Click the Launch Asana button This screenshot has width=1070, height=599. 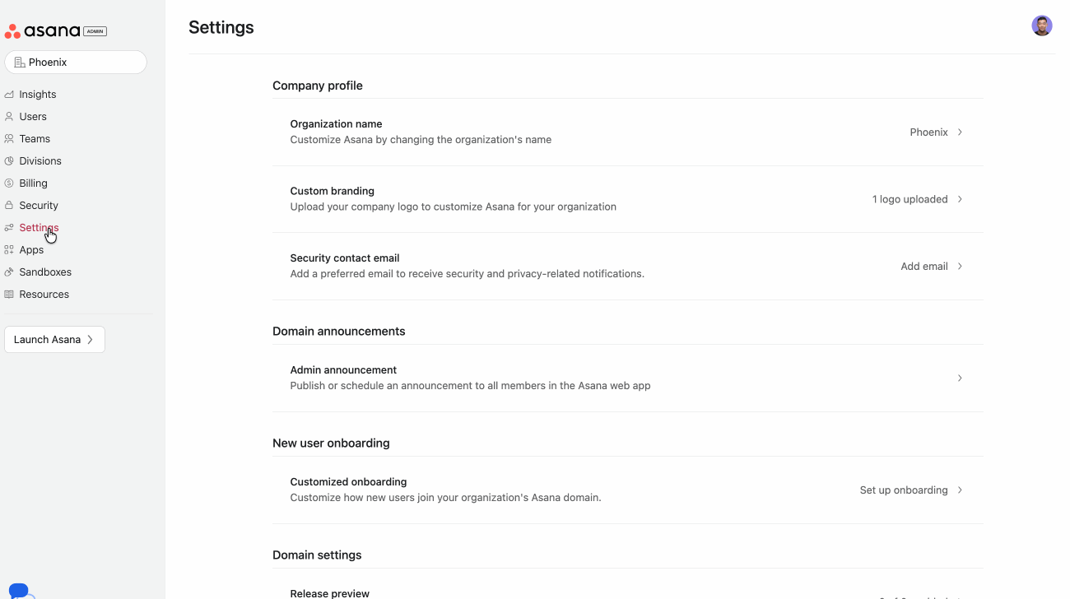54,340
